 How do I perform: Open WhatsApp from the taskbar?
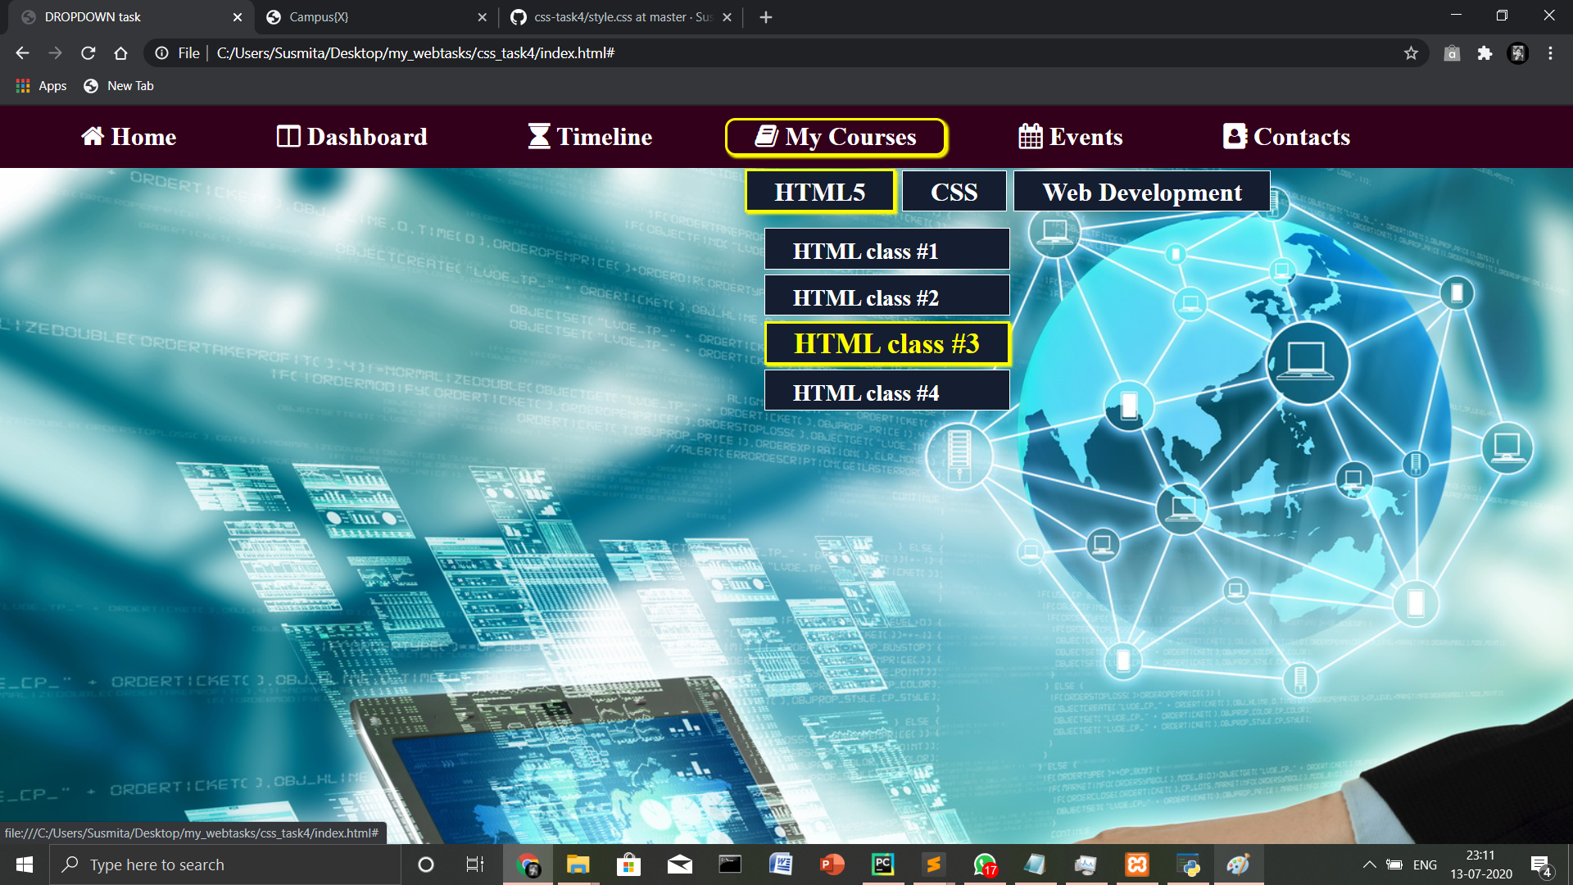click(985, 865)
